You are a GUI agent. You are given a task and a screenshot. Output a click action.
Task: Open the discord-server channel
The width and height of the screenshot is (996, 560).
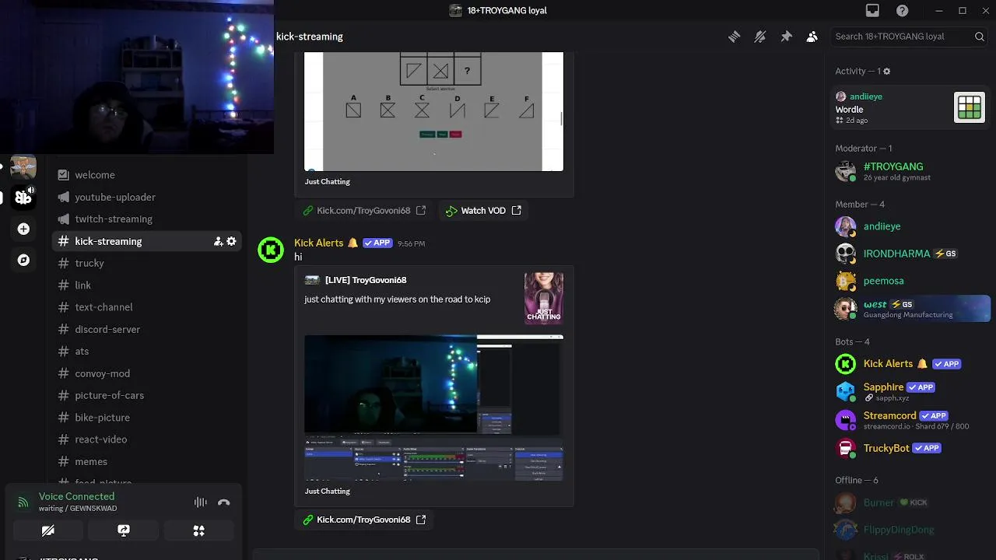tap(147, 329)
